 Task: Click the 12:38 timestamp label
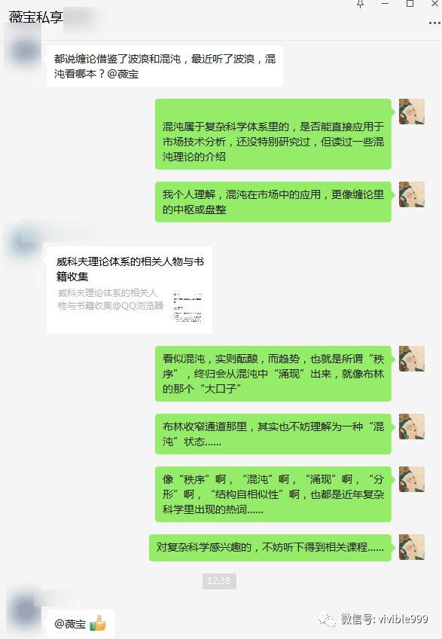(x=219, y=581)
